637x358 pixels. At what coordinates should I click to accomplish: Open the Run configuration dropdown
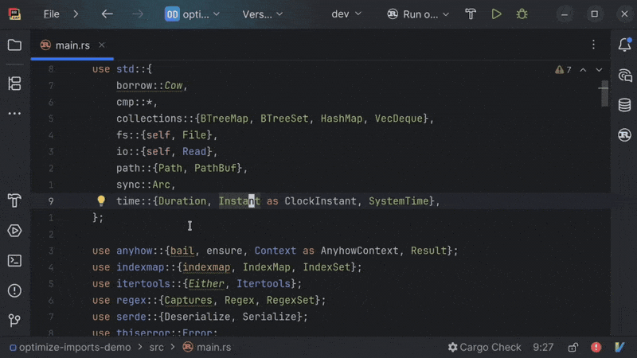(x=418, y=14)
